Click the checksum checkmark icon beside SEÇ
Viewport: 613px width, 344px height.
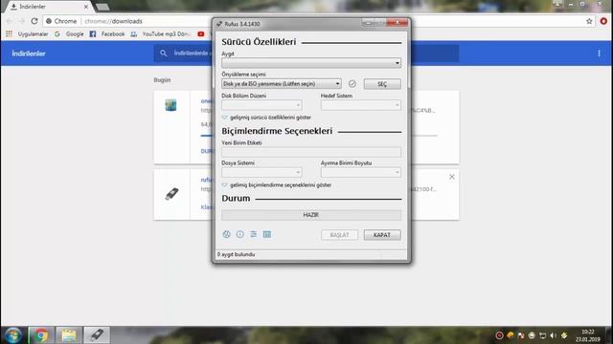pyautogui.click(x=352, y=84)
